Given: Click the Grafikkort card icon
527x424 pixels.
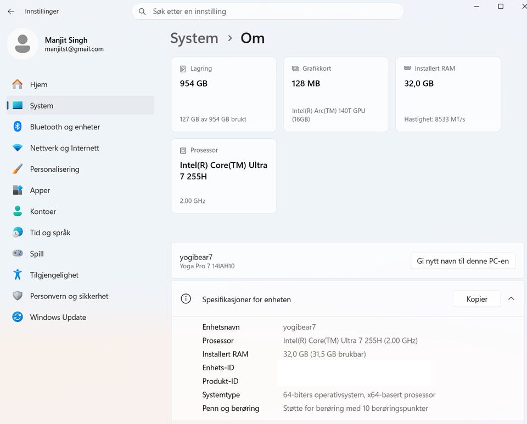Looking at the screenshot, I should tap(295, 69).
